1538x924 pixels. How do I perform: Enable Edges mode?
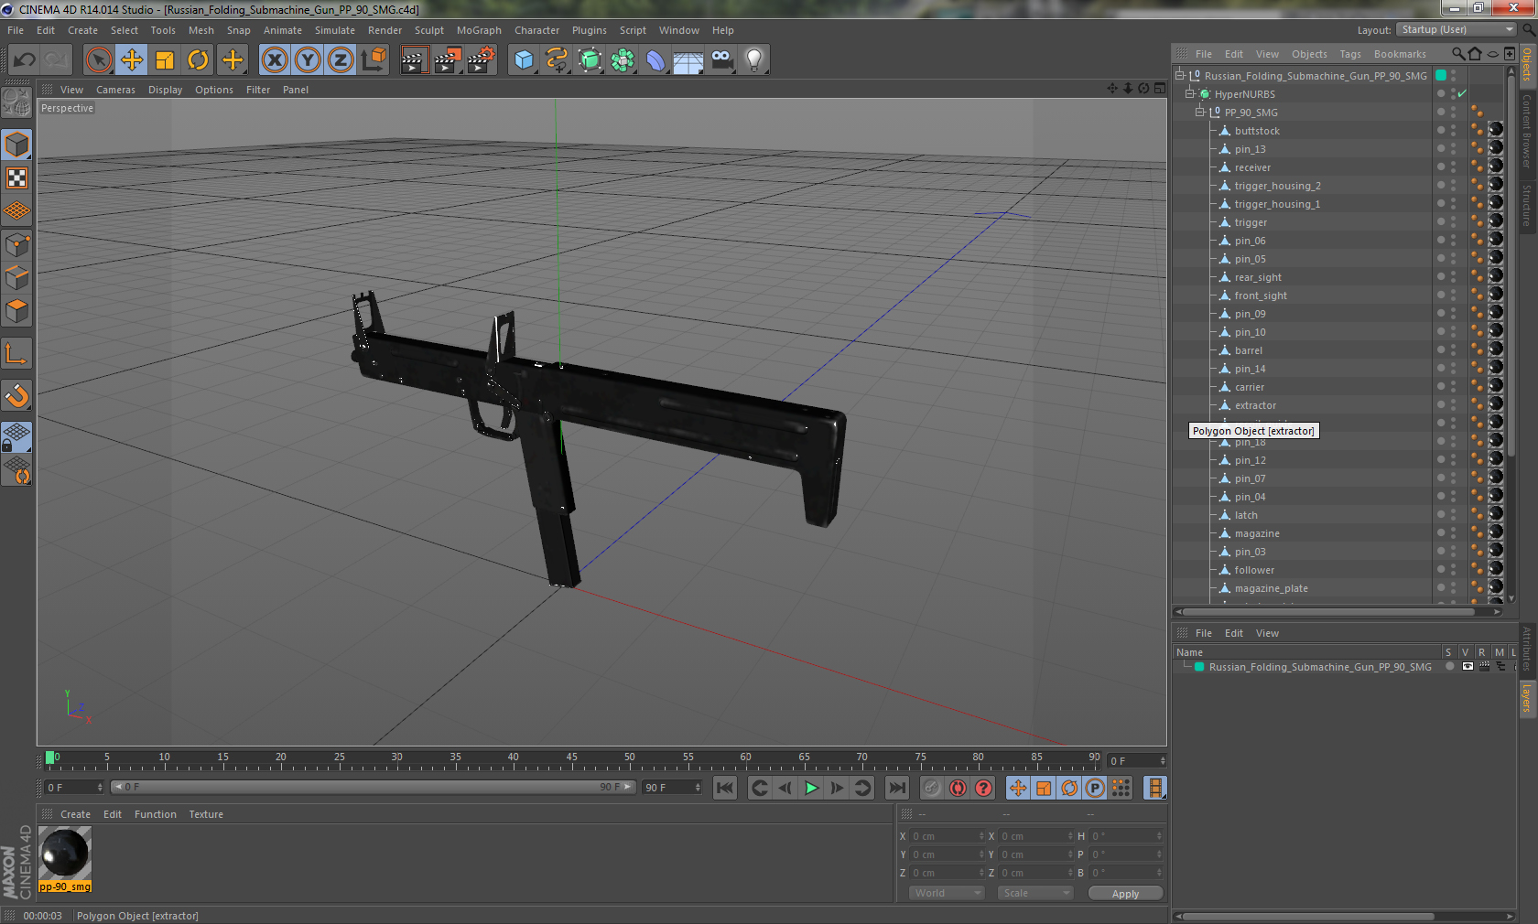[x=16, y=277]
